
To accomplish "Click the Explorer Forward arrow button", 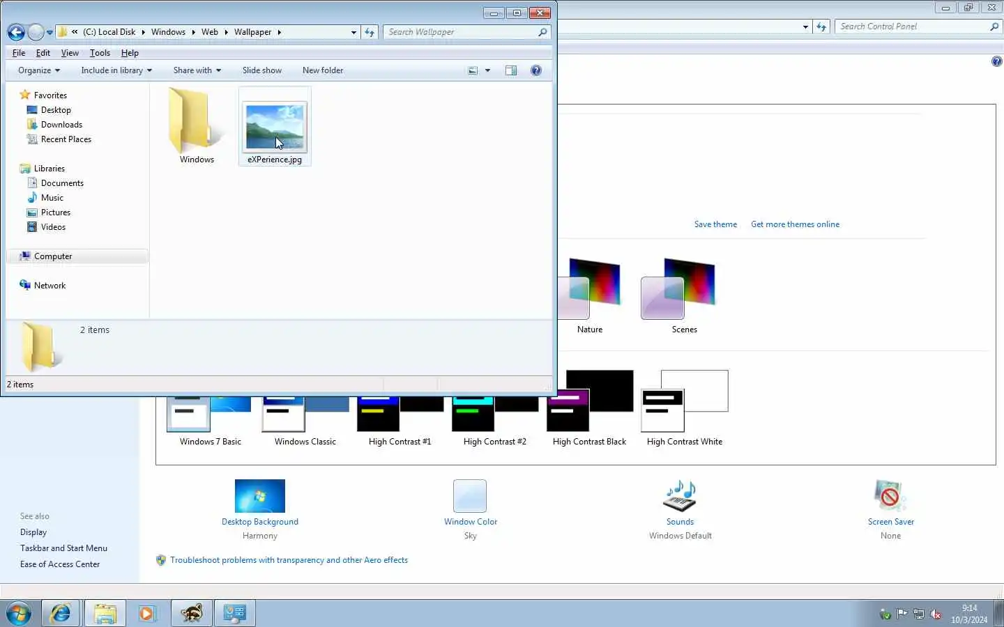I will [x=36, y=32].
